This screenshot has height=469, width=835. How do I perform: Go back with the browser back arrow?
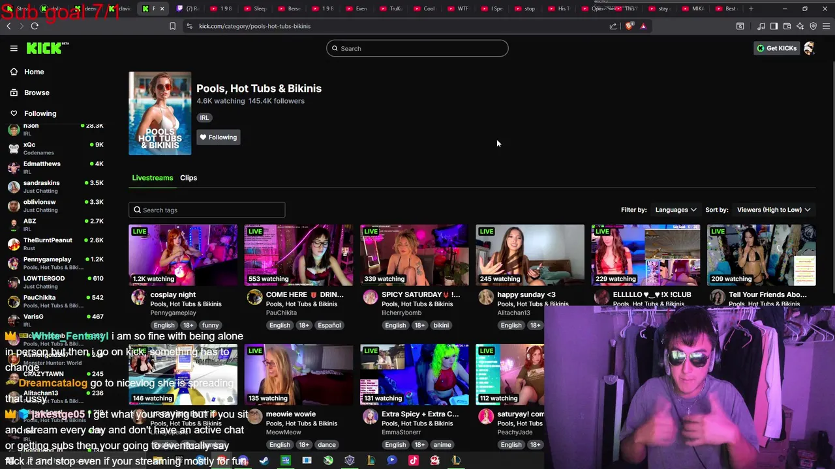(8, 26)
